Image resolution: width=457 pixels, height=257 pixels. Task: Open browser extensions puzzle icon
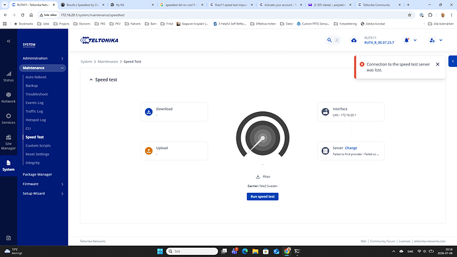431,15
